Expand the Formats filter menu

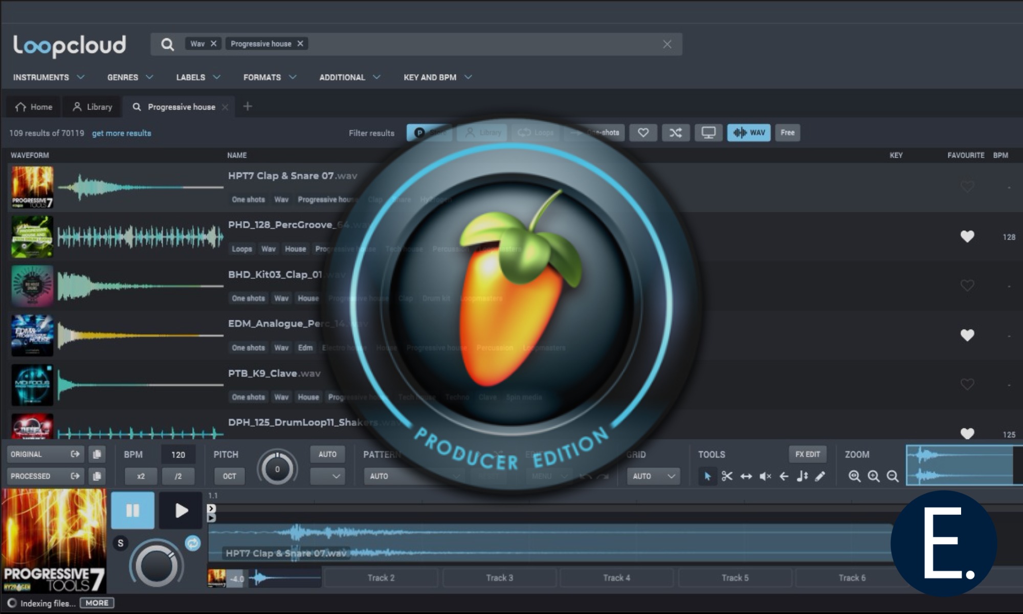coord(270,77)
